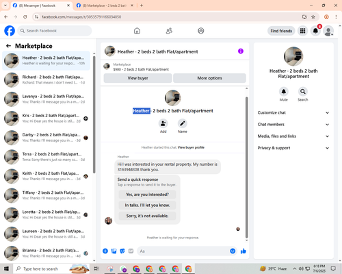
Task: Send 'Yes, are you interested?' quick response
Action: point(147,195)
